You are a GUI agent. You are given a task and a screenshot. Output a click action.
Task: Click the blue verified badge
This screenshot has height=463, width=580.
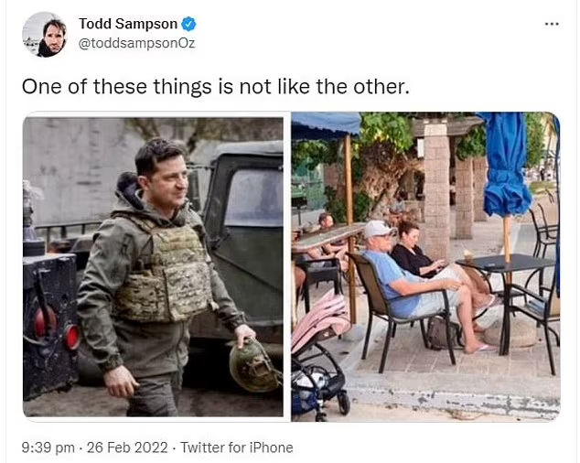pos(189,24)
